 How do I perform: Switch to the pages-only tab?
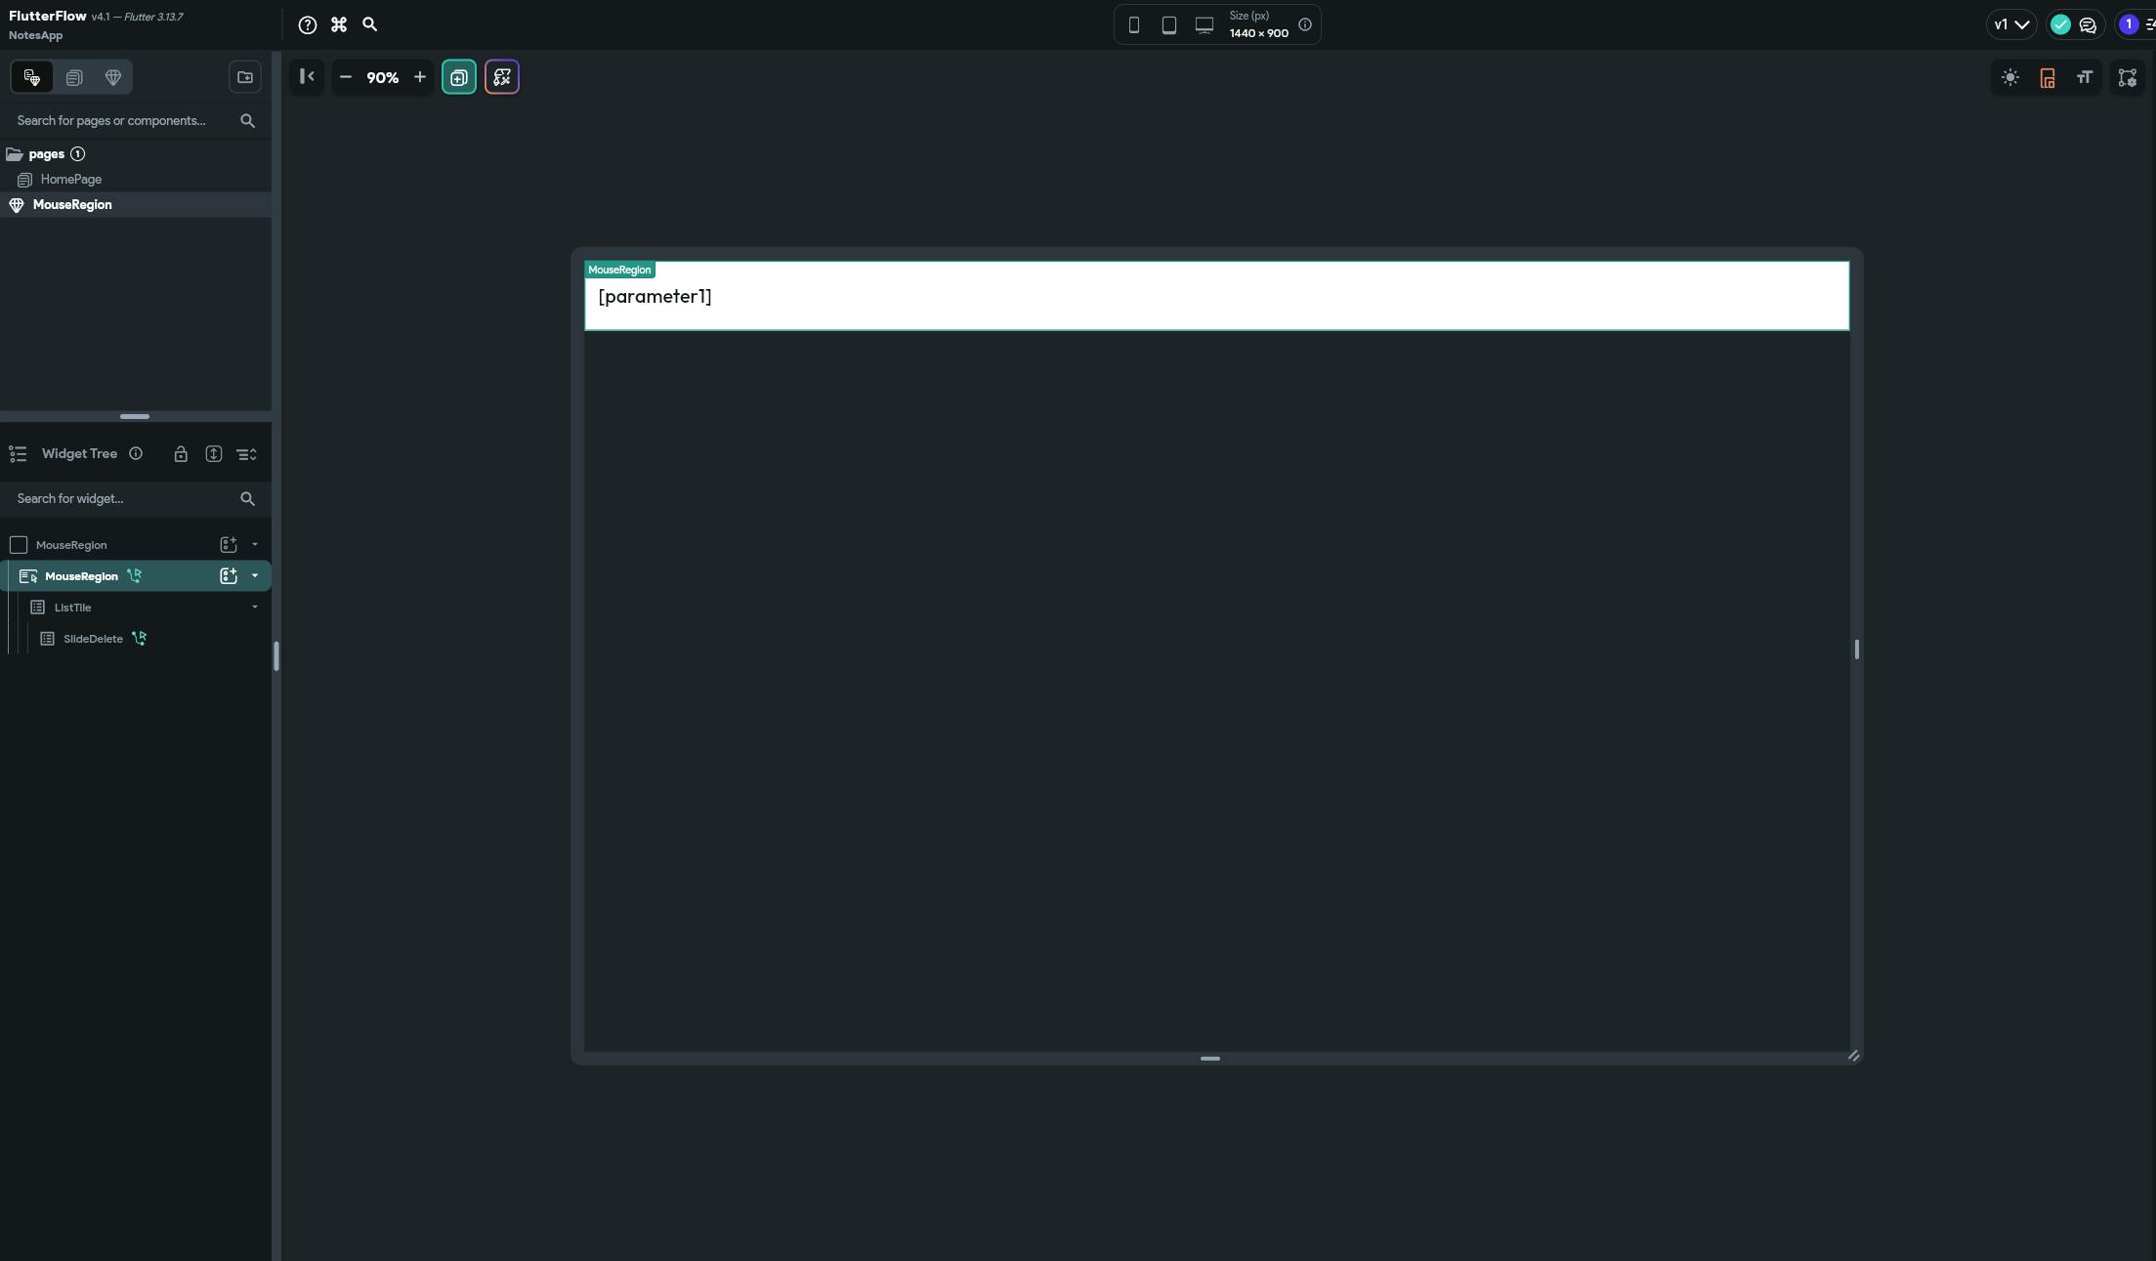click(x=74, y=77)
